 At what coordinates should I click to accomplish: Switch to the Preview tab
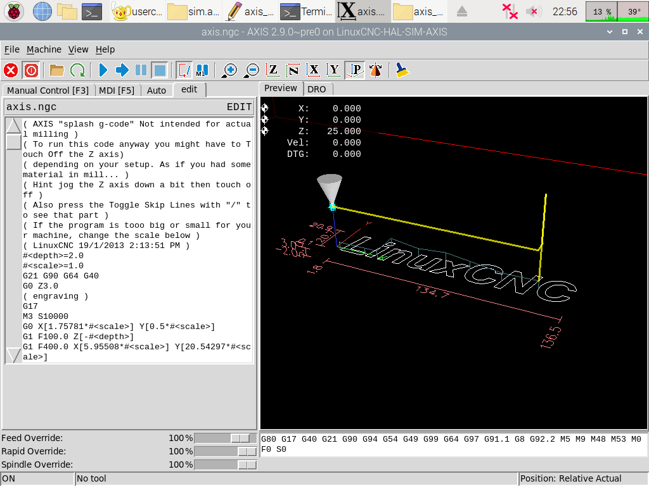point(281,88)
